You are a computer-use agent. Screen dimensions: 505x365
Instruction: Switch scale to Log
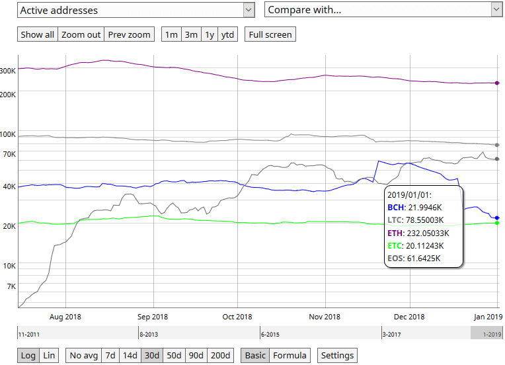(28, 355)
